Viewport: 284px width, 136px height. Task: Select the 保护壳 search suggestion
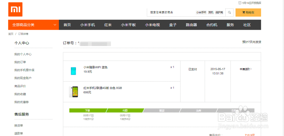click(x=219, y=13)
